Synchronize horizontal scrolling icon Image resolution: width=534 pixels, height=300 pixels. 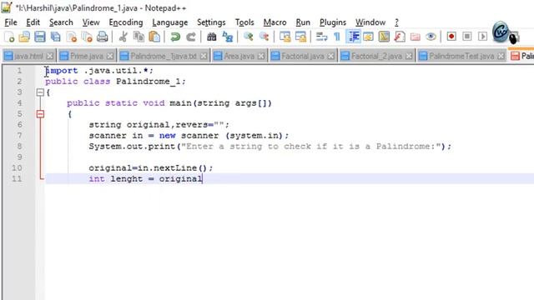point(300,37)
